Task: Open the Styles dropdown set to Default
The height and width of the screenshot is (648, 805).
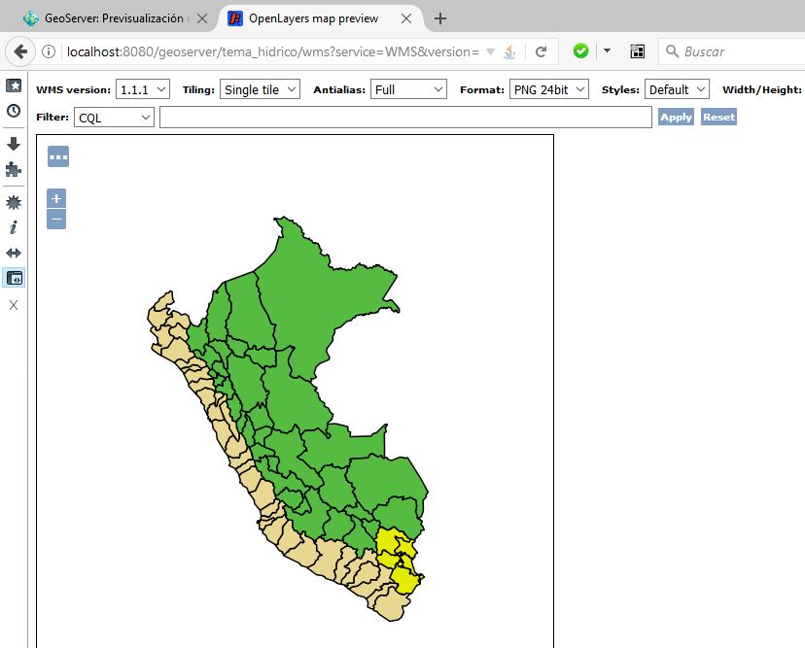Action: (x=675, y=88)
